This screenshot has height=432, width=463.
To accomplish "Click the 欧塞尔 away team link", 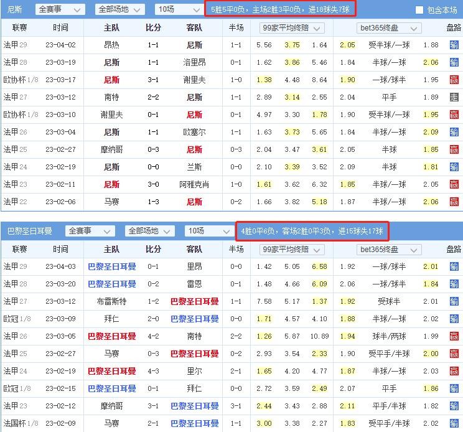I will tap(194, 133).
